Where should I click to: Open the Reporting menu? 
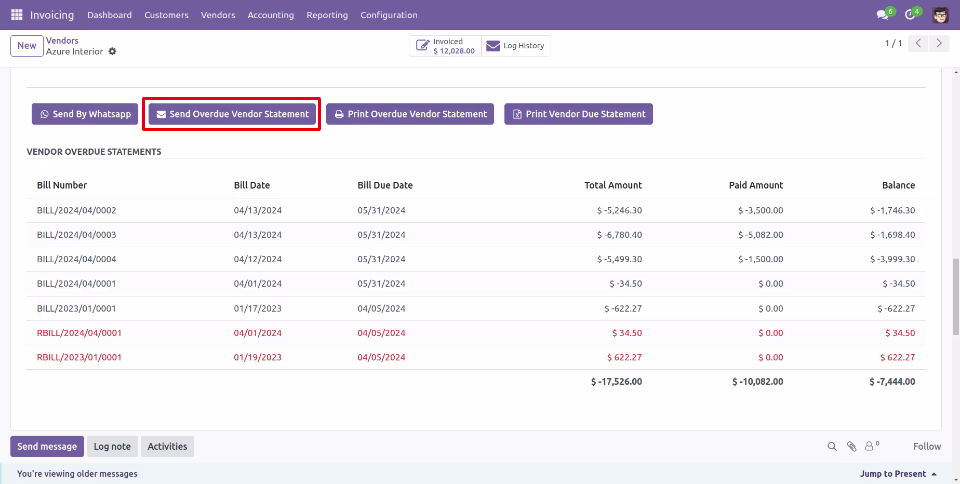coord(327,15)
